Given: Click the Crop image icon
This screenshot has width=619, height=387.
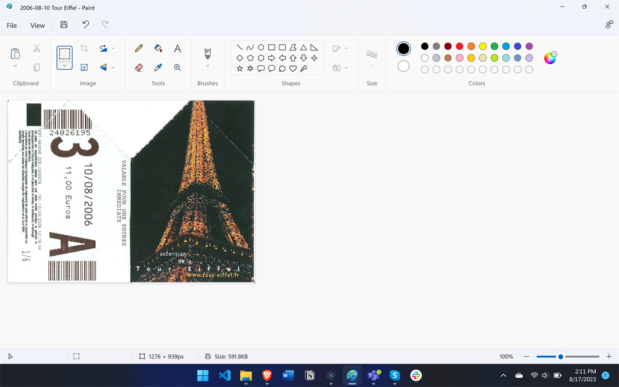Looking at the screenshot, I should click(x=84, y=49).
